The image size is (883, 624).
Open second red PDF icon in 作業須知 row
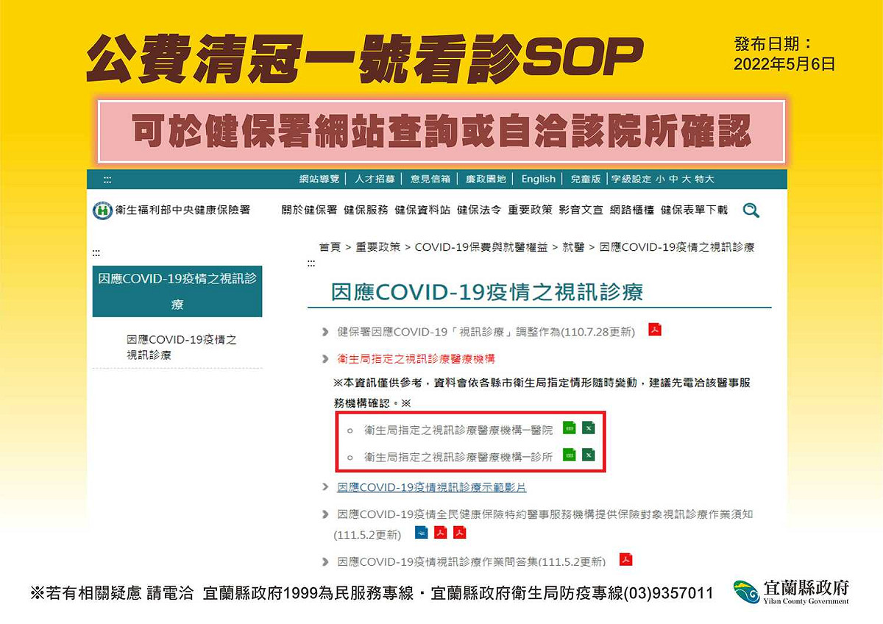(x=460, y=533)
